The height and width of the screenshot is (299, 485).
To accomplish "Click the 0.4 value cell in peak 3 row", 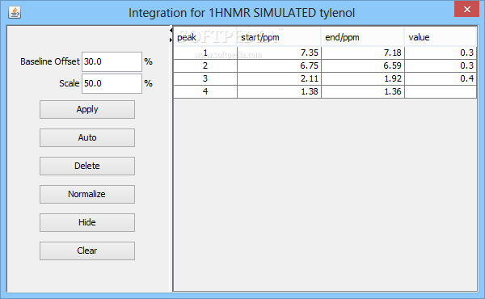I will click(x=441, y=78).
